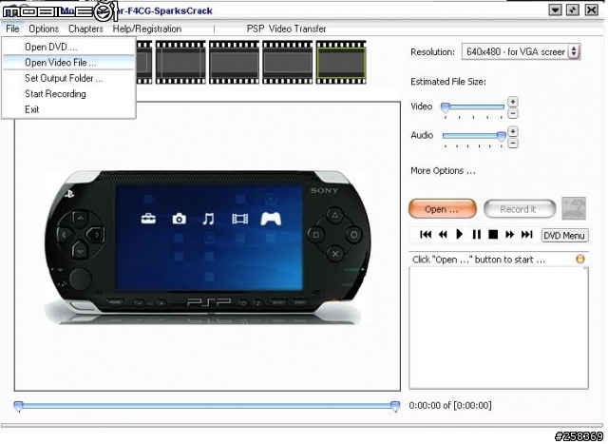
Task: Skip to next chapter with skip-forward control
Action: pyautogui.click(x=526, y=234)
